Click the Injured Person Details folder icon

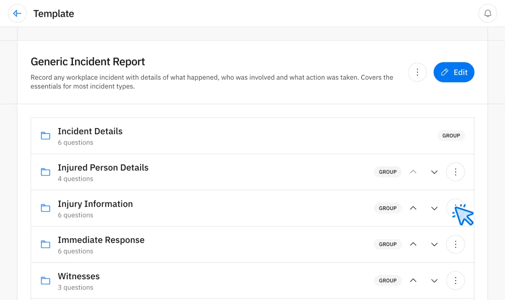click(45, 172)
